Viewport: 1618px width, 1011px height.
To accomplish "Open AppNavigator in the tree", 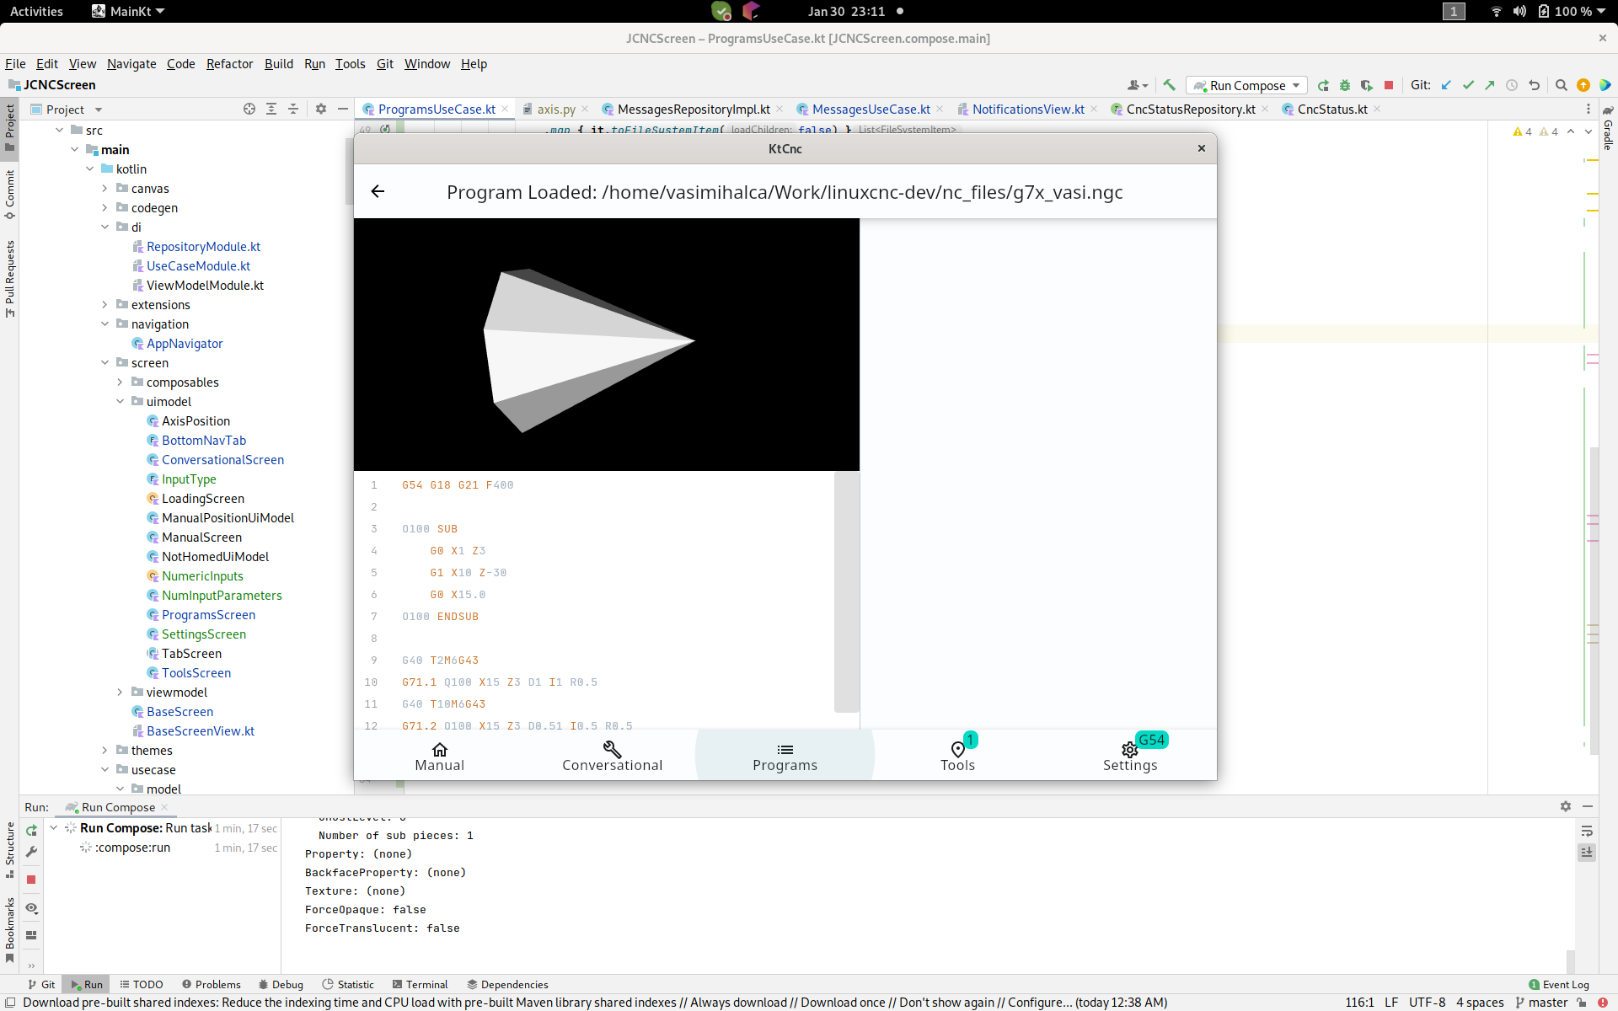I will coord(185,343).
